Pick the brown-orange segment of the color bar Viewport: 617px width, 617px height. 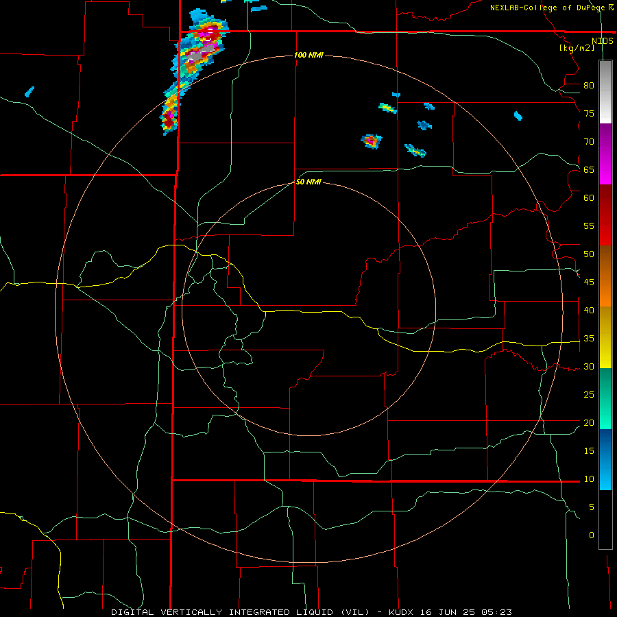coord(605,276)
